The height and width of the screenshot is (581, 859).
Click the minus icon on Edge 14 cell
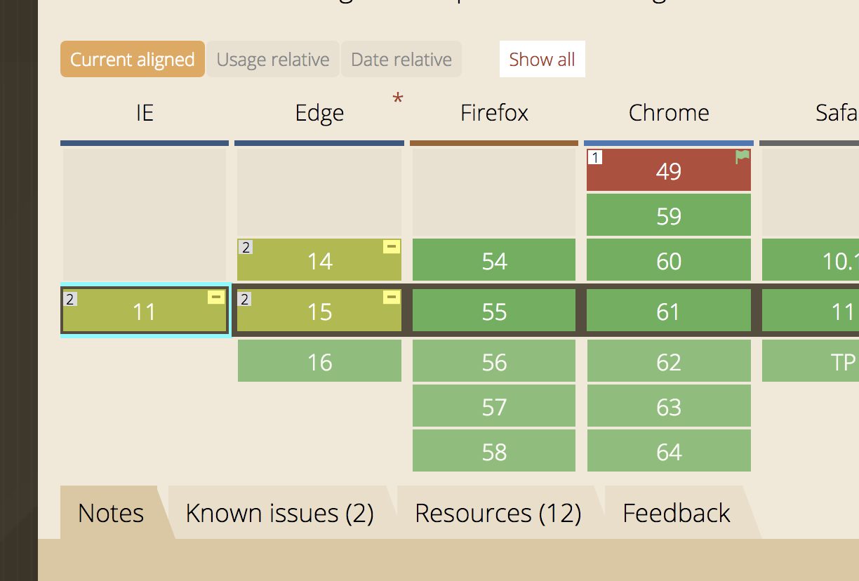[392, 246]
